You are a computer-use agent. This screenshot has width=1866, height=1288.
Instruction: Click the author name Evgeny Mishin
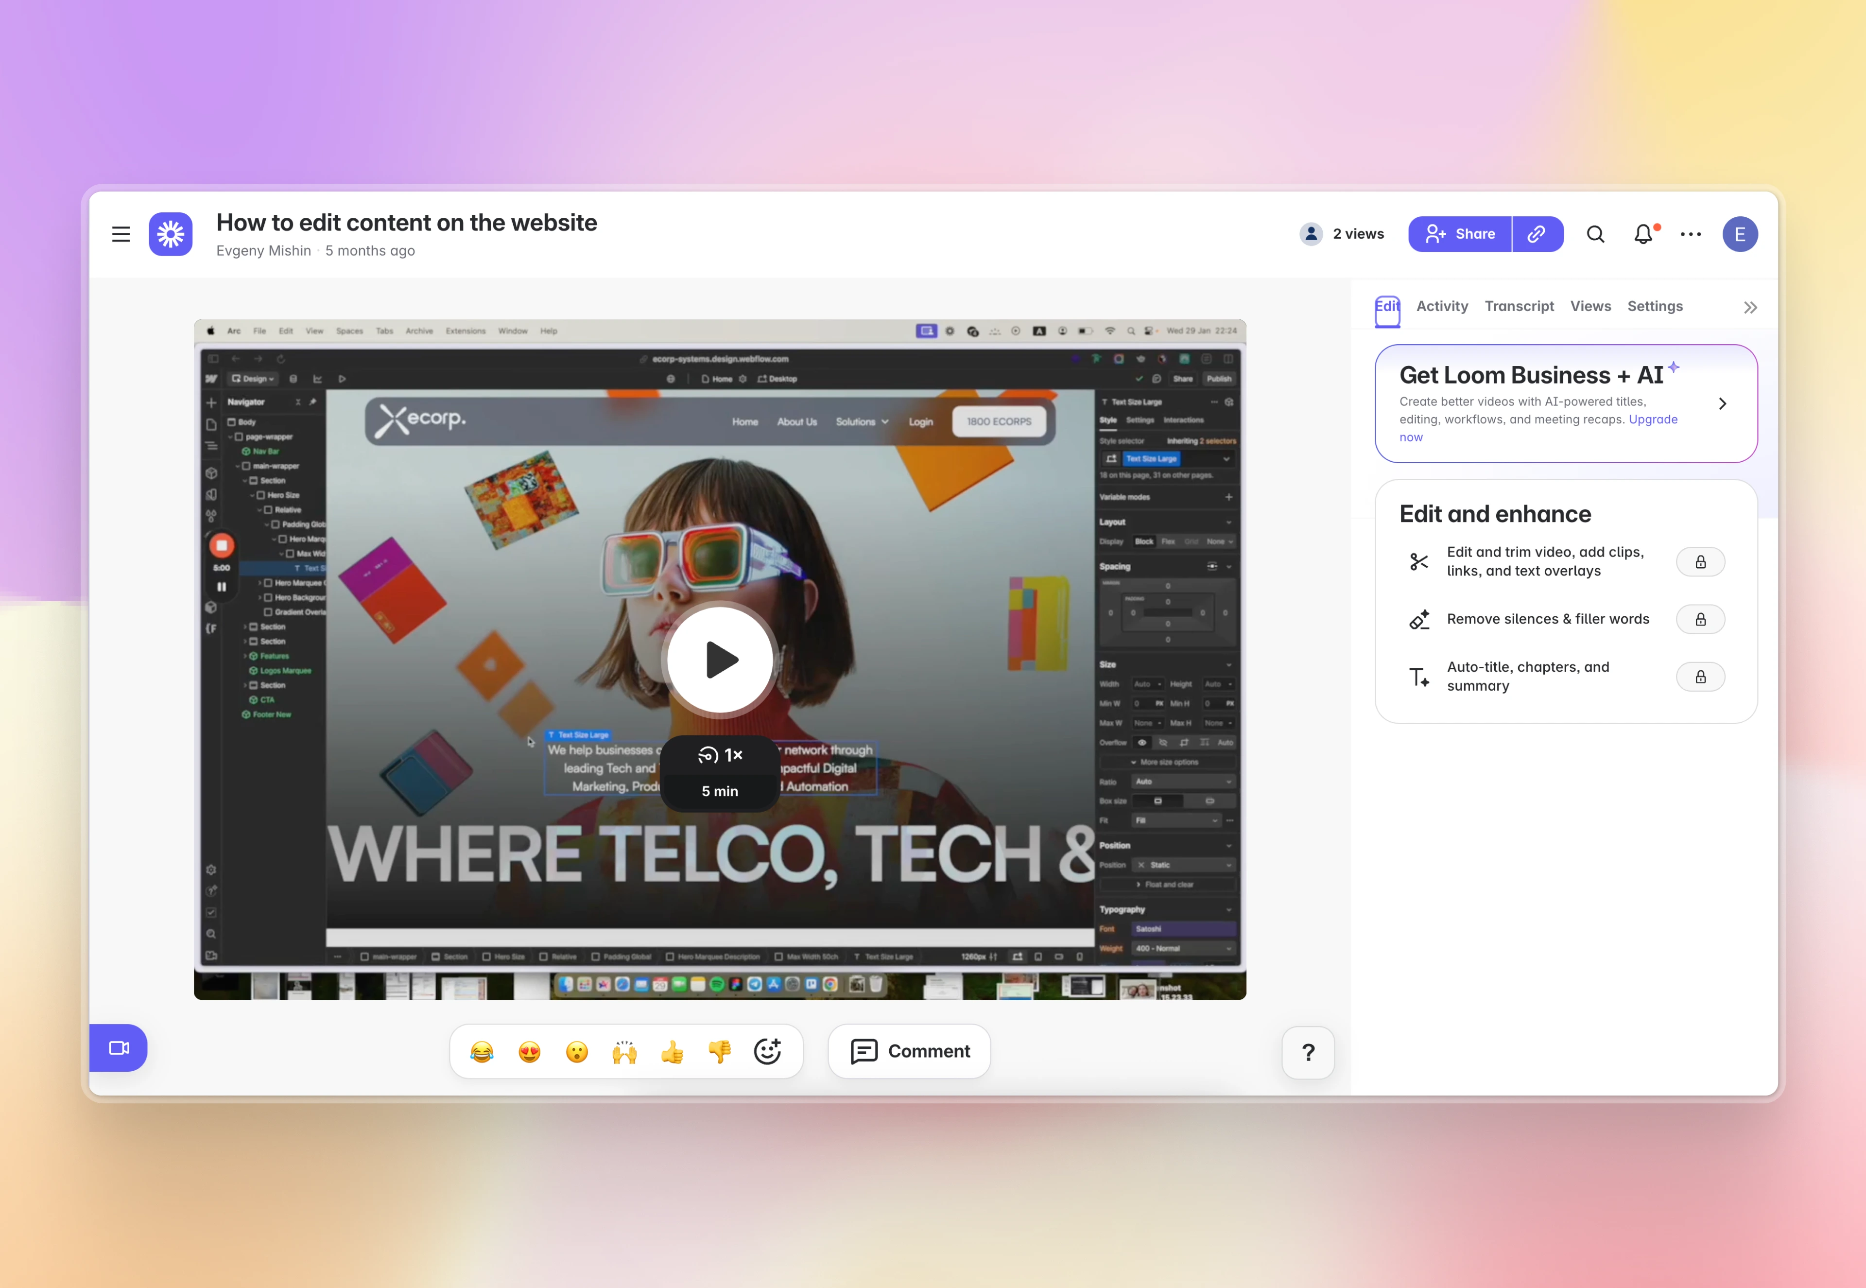(264, 251)
